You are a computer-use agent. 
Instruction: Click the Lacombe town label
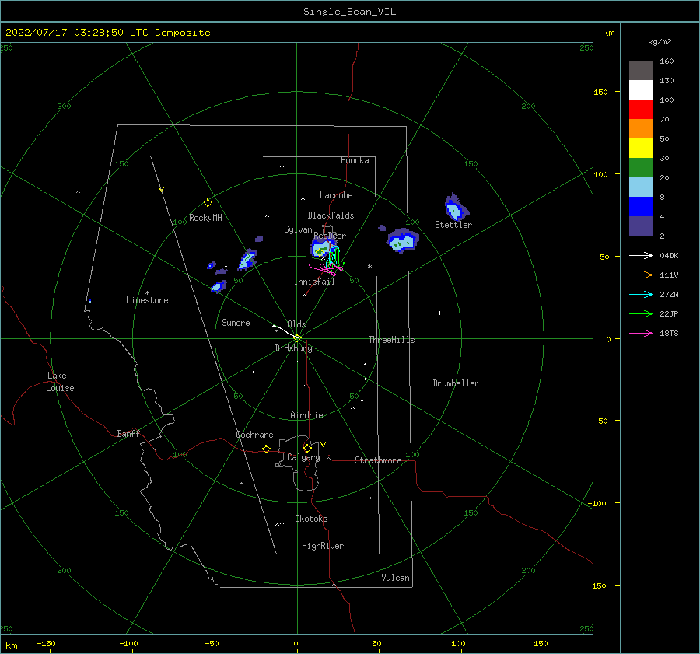click(336, 195)
